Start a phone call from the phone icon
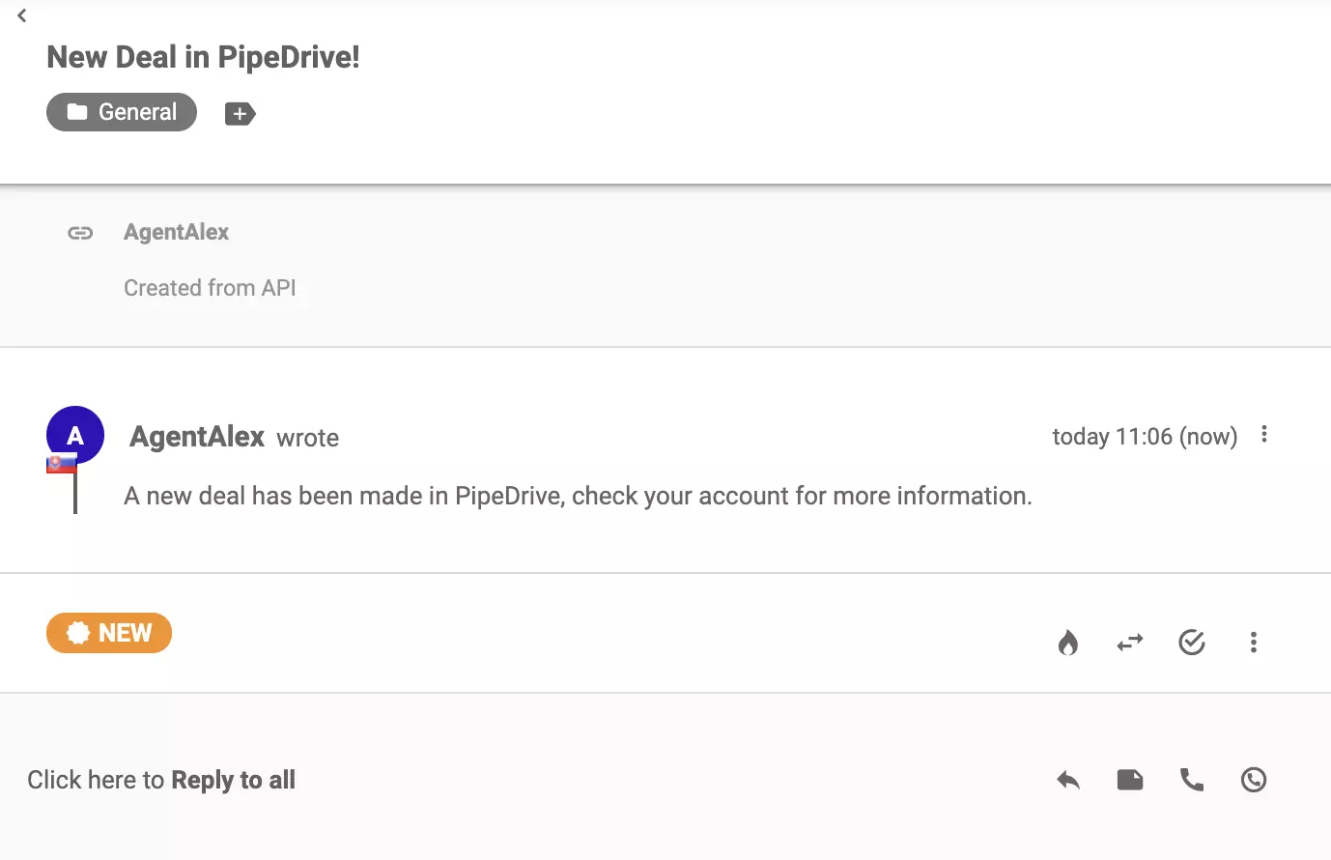1331x860 pixels. click(1192, 779)
